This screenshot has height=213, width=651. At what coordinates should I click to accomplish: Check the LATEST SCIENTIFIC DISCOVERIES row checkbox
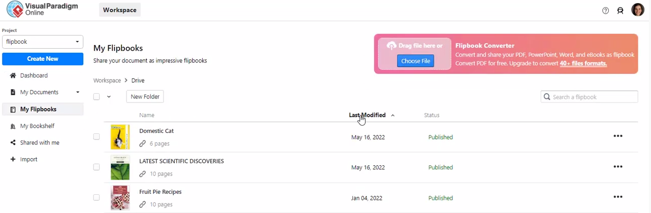click(96, 167)
